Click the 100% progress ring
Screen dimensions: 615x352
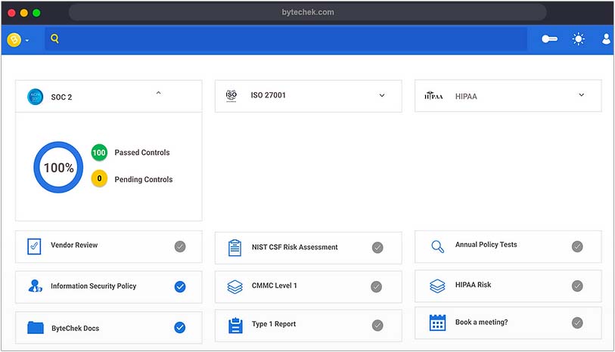pos(58,167)
